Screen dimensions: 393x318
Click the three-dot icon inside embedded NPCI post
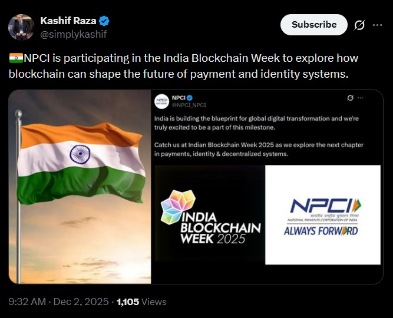(360, 98)
